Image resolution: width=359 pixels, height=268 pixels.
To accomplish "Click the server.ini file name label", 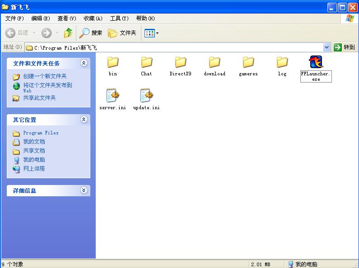I will (x=112, y=107).
